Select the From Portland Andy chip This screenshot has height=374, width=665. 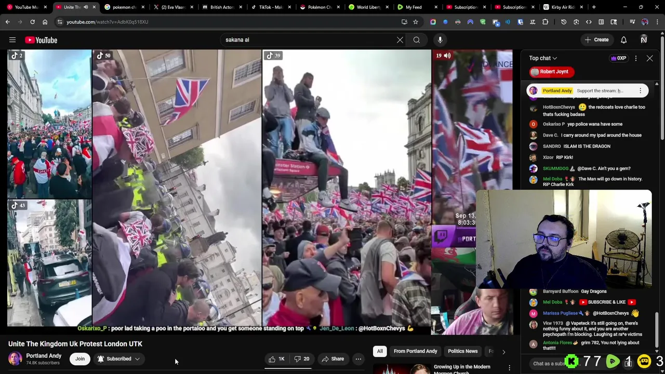click(x=415, y=351)
